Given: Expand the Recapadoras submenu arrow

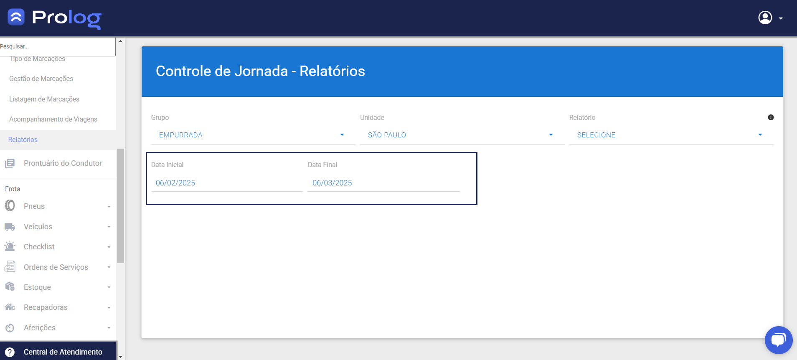Looking at the screenshot, I should point(109,308).
